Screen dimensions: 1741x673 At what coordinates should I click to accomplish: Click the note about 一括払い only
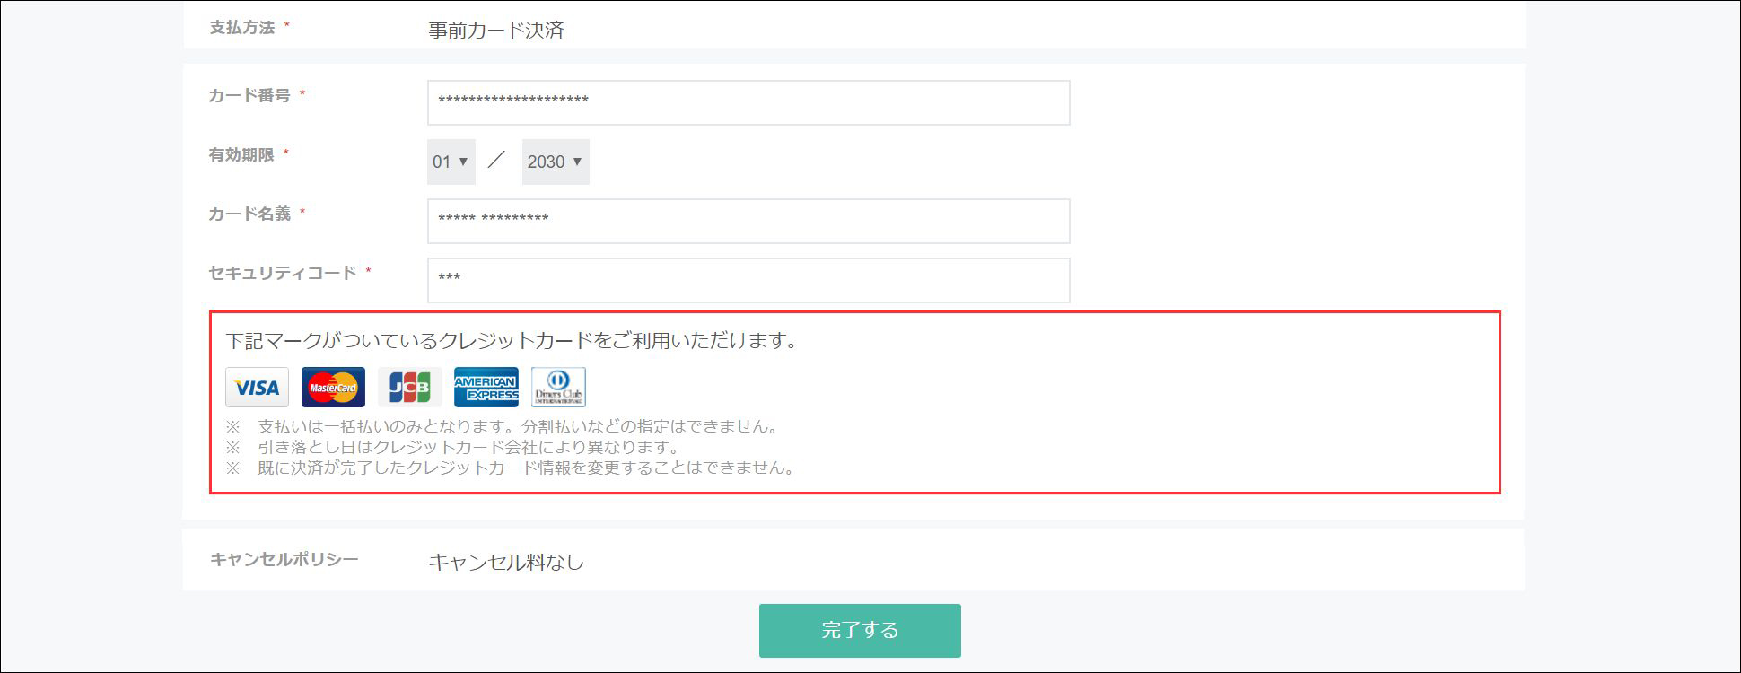pos(517,426)
